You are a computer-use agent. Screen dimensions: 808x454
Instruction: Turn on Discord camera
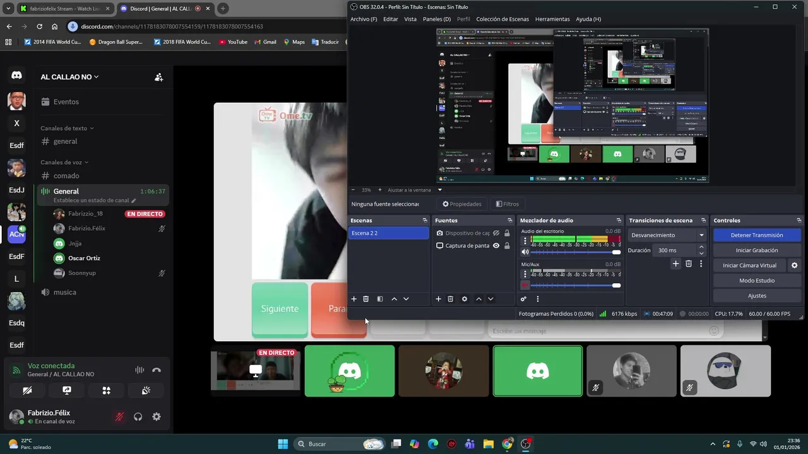27,390
